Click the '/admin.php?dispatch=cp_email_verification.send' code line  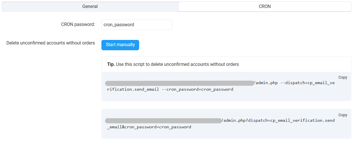[278, 120]
